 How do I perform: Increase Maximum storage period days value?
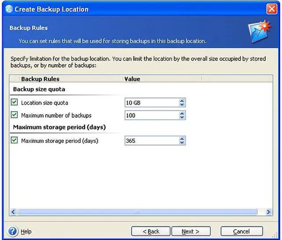[x=182, y=138]
